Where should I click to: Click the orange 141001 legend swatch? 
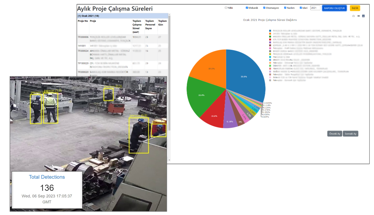[270, 33]
